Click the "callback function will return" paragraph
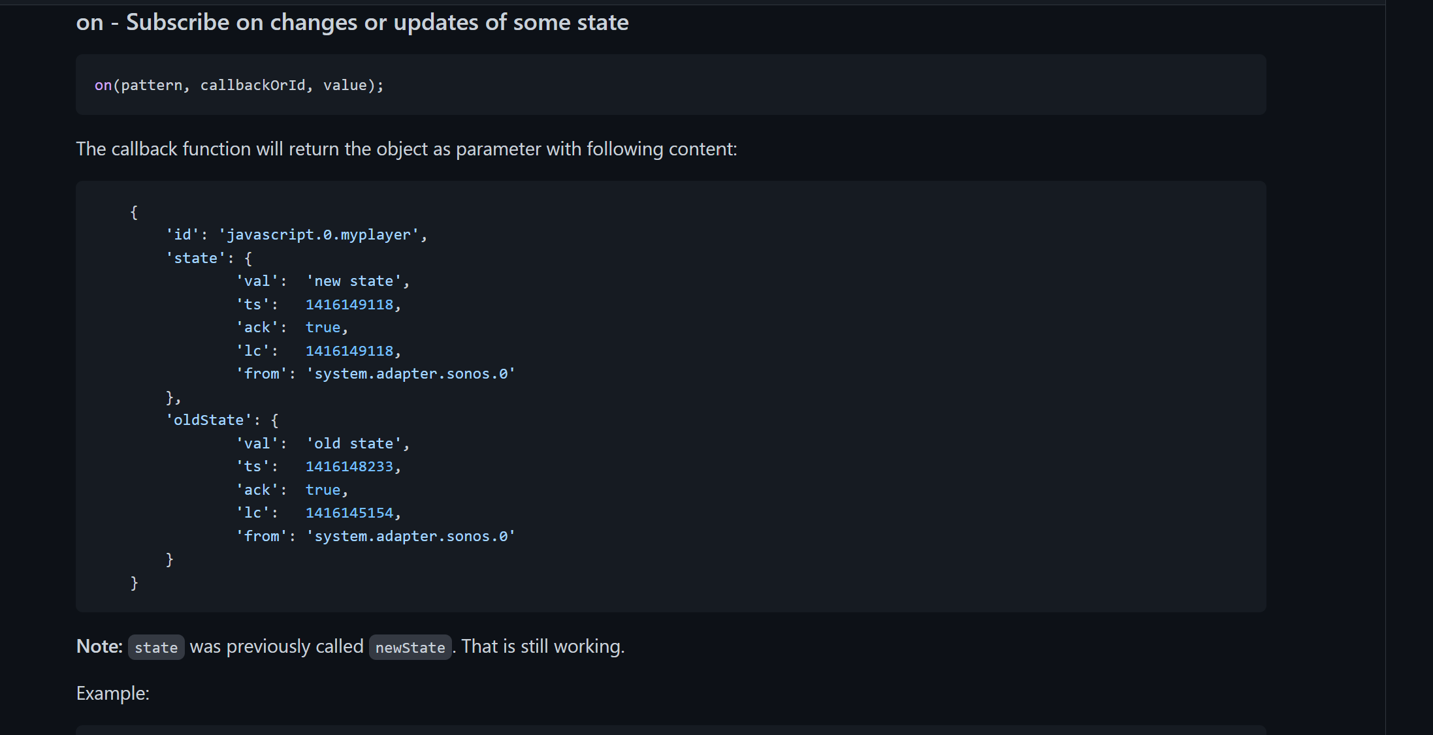The image size is (1433, 735). 406,149
